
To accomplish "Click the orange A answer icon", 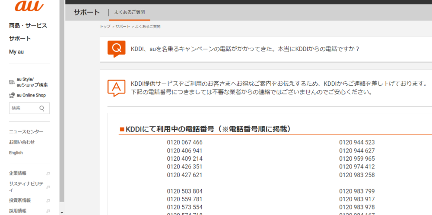I will pos(116,87).
